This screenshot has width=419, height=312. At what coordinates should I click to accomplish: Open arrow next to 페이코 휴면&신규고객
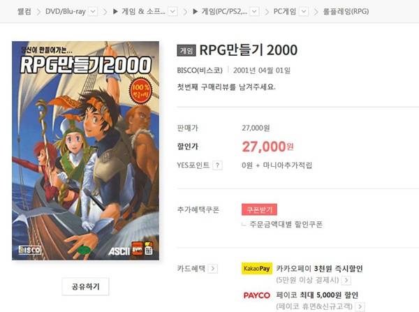(x=360, y=306)
